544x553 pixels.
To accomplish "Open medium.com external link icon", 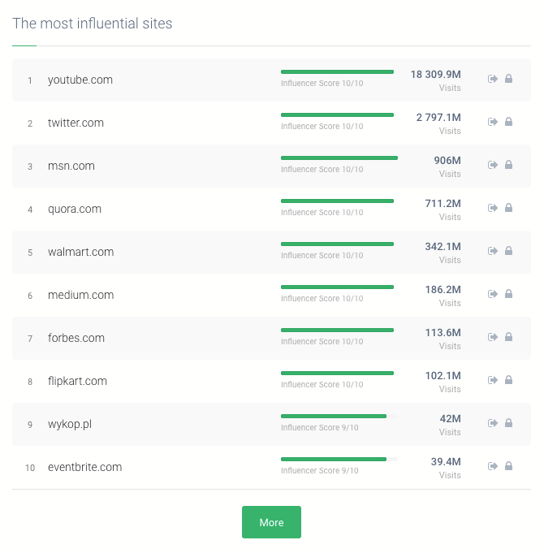I will (493, 294).
